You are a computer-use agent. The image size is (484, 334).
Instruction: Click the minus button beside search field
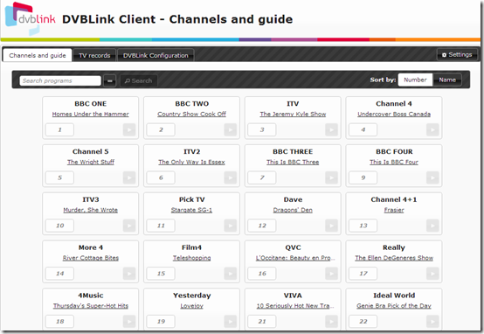tap(109, 81)
